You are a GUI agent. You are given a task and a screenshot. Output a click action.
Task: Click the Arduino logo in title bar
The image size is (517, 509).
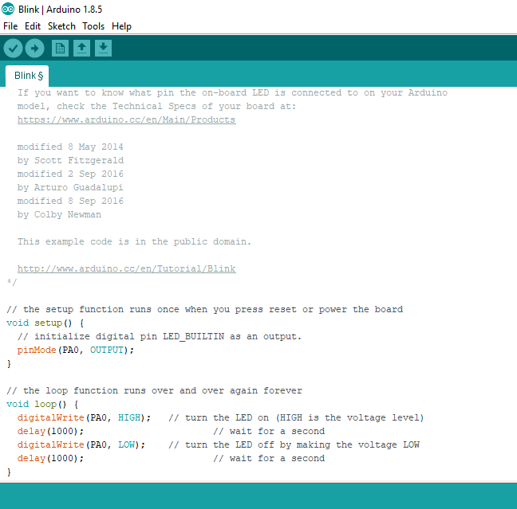[8, 10]
